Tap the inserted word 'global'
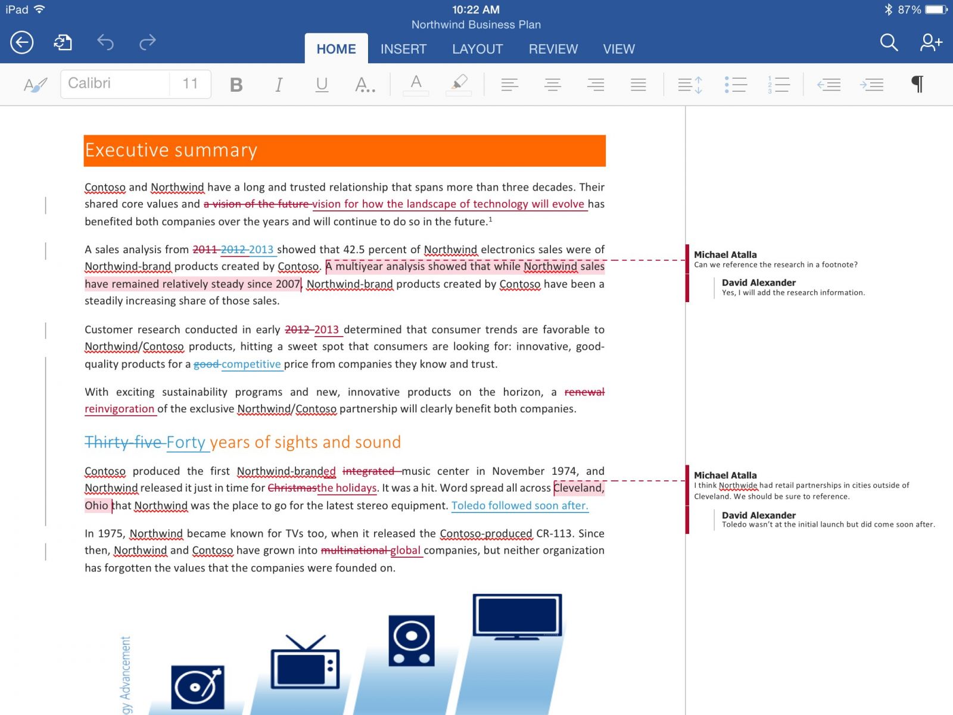The image size is (953, 715). [405, 551]
